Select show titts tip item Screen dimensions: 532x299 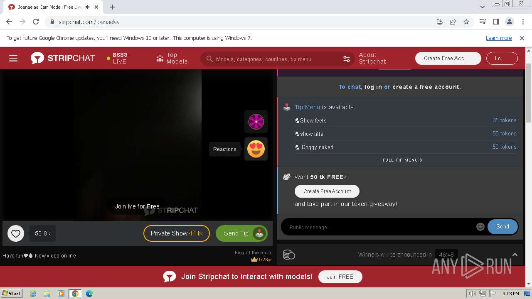coord(406,134)
